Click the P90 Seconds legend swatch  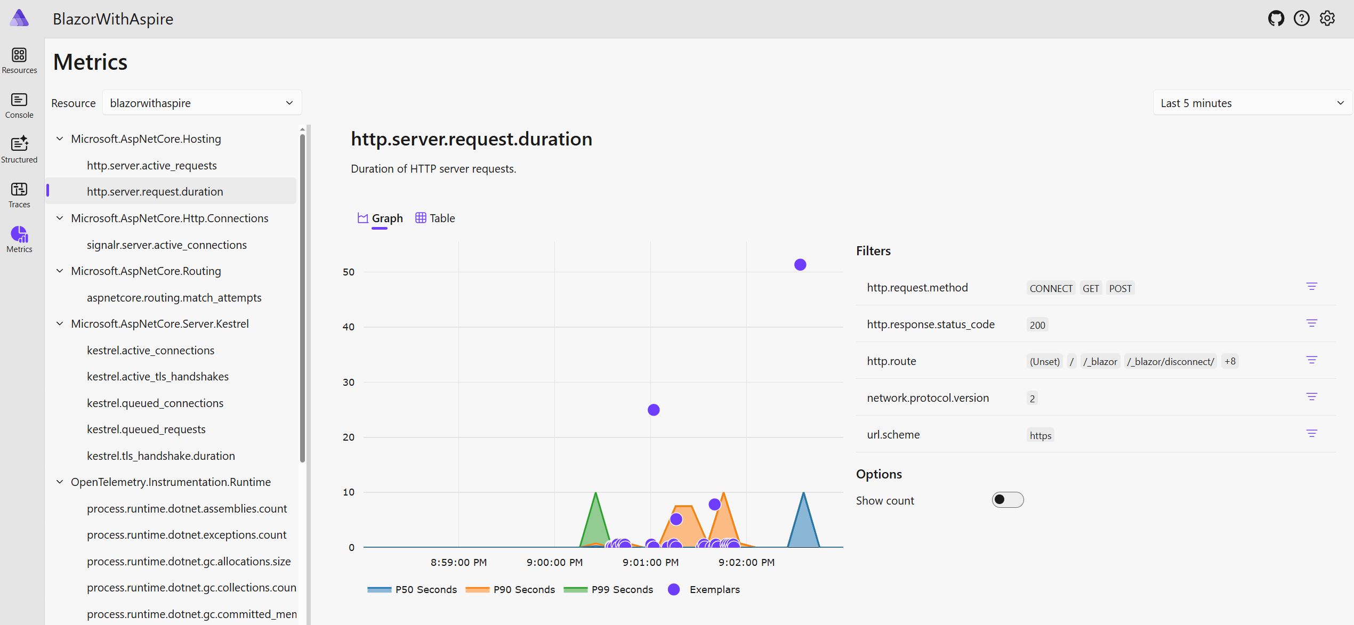(478, 589)
